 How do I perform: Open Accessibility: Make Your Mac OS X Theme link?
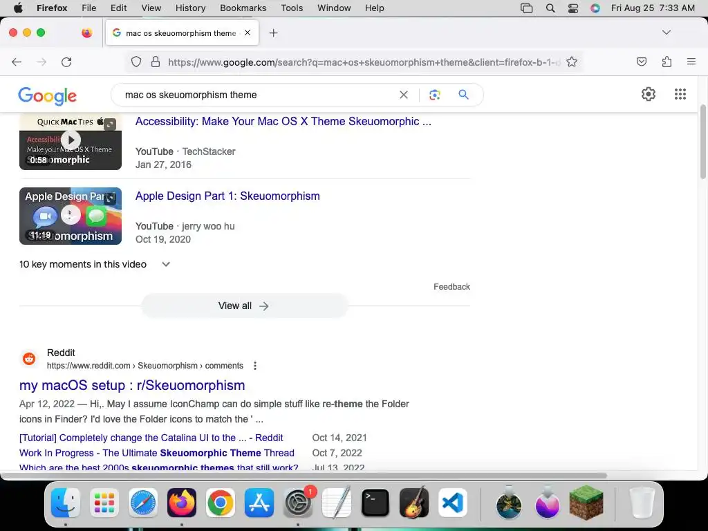point(283,122)
